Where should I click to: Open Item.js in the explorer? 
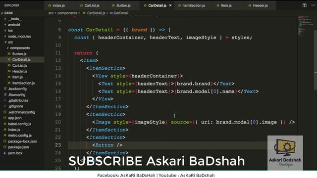pyautogui.click(x=17, y=77)
